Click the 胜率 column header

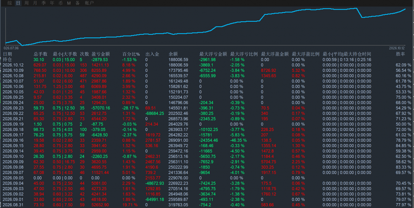(x=401, y=54)
